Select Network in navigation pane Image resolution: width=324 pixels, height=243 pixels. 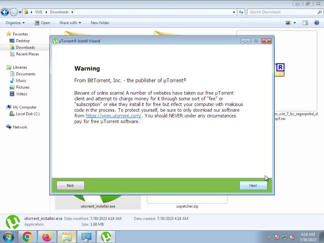click(20, 127)
